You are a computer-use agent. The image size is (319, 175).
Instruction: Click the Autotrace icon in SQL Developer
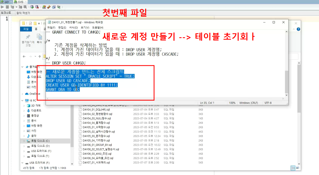click(20, 7)
